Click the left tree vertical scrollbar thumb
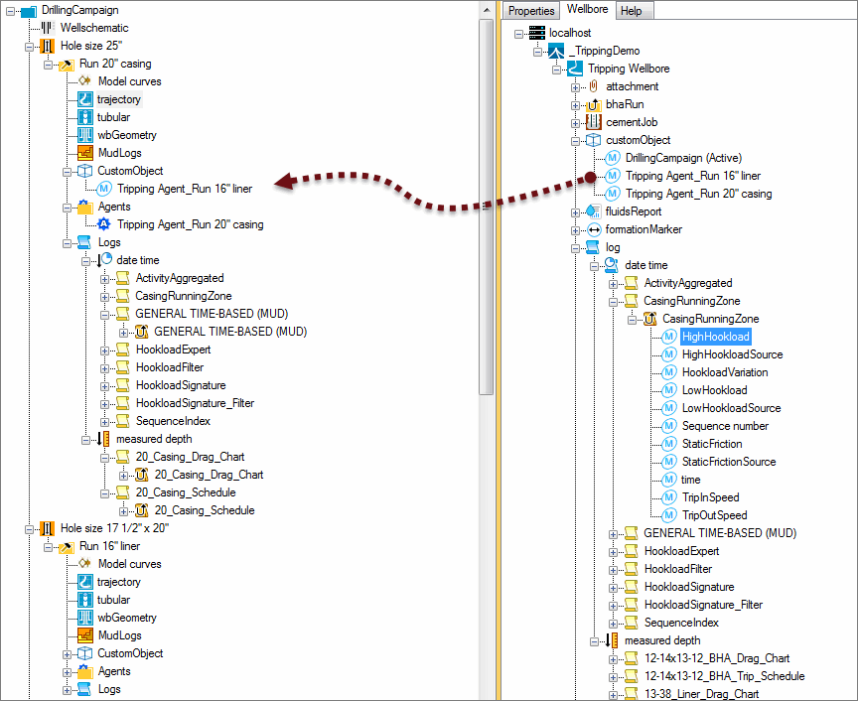Screen dimensions: 858x701 click(486, 207)
